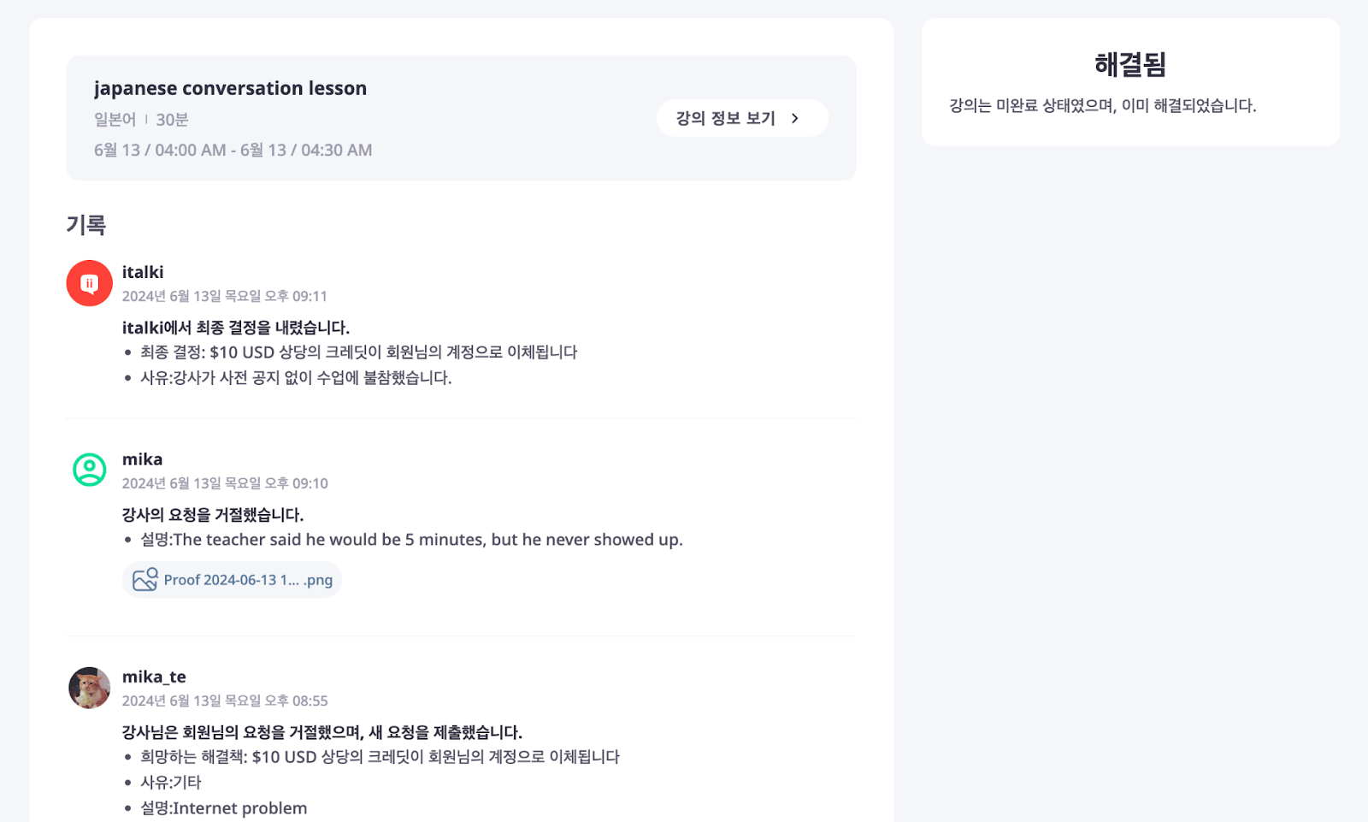Screen dimensions: 1368x822
Task: Click the timestamp 오후 08:55 under mika_te
Action: 225,701
